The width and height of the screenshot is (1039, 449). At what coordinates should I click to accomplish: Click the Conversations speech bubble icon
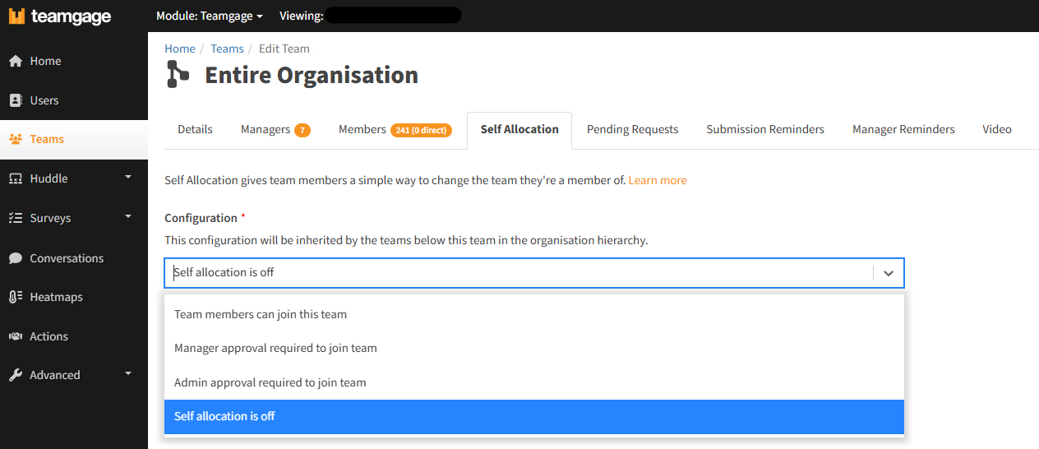(16, 258)
